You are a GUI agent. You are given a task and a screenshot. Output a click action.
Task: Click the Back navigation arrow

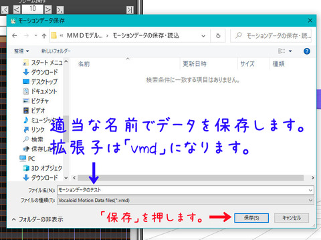(15, 35)
